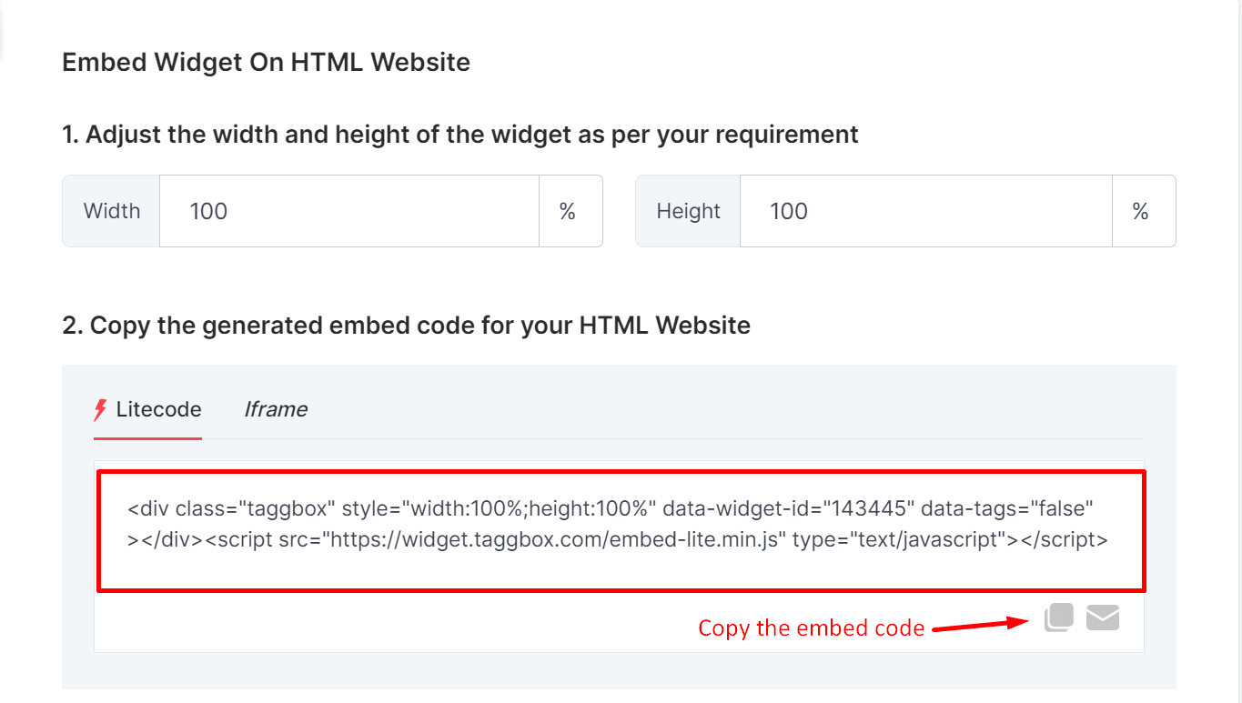
Task: Click the % label beside Height
Action: coord(1143,211)
